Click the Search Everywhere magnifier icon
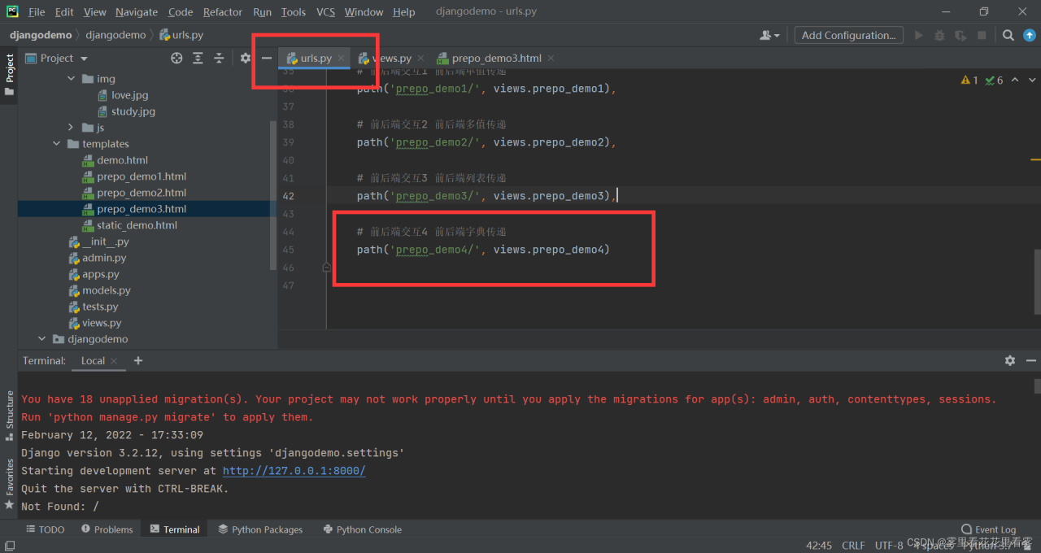This screenshot has height=553, width=1041. [1008, 35]
